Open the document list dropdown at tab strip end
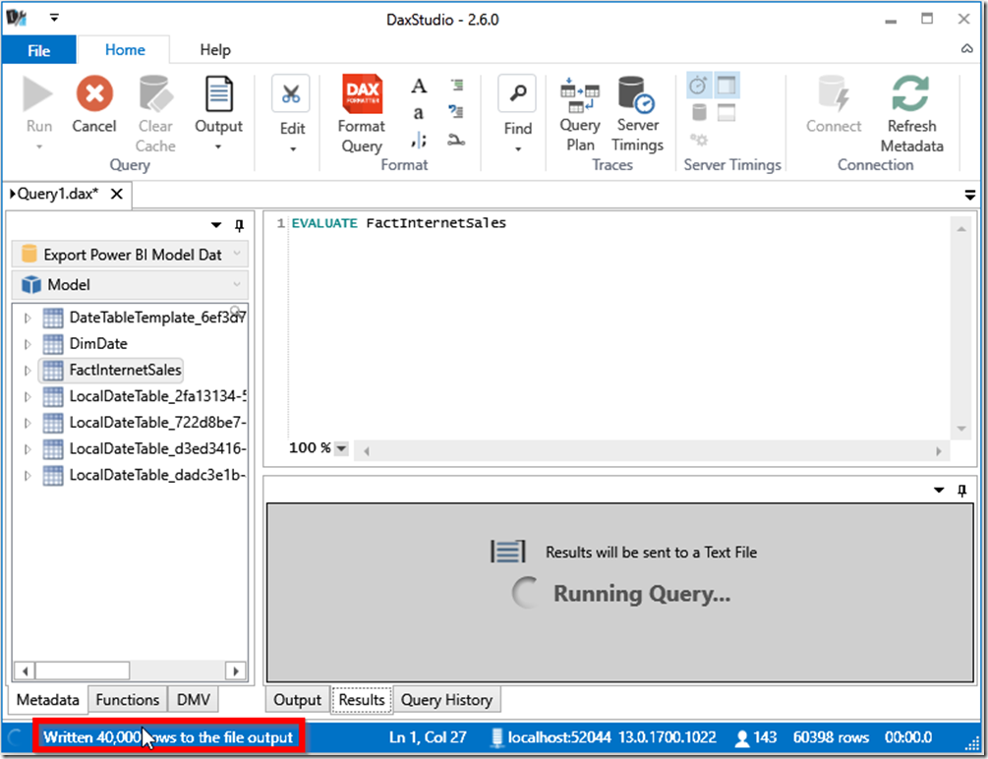 pyautogui.click(x=970, y=196)
